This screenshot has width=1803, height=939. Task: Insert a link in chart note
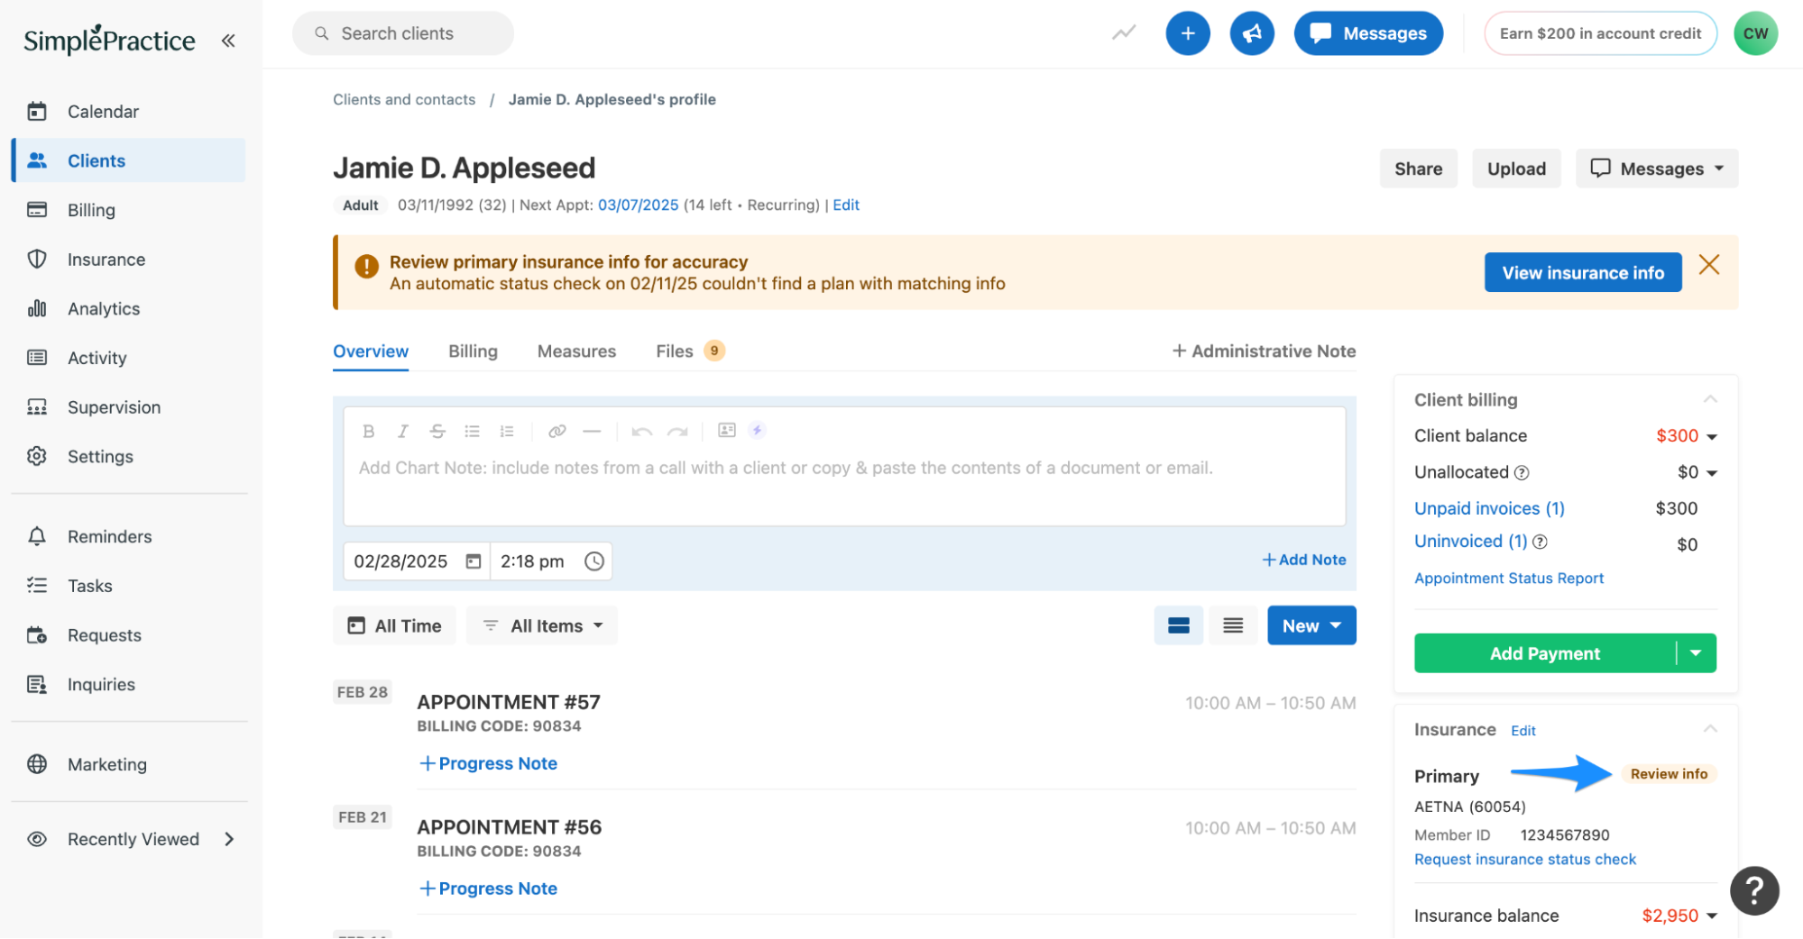(x=557, y=431)
